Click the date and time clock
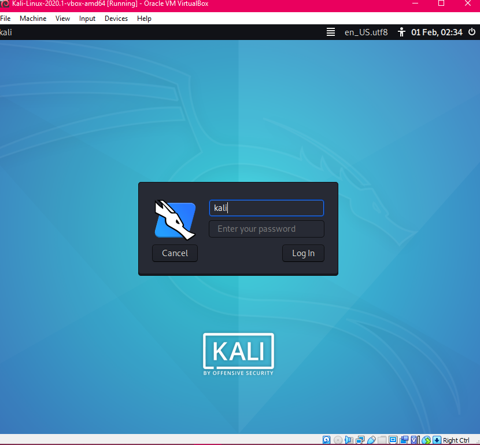The image size is (480, 445). tap(437, 32)
